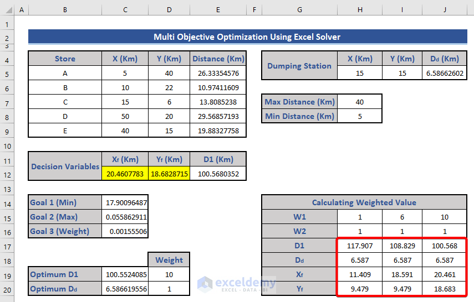Viewport: 474px width, 302px height.
Task: Select column J header
Action: (x=445, y=9)
